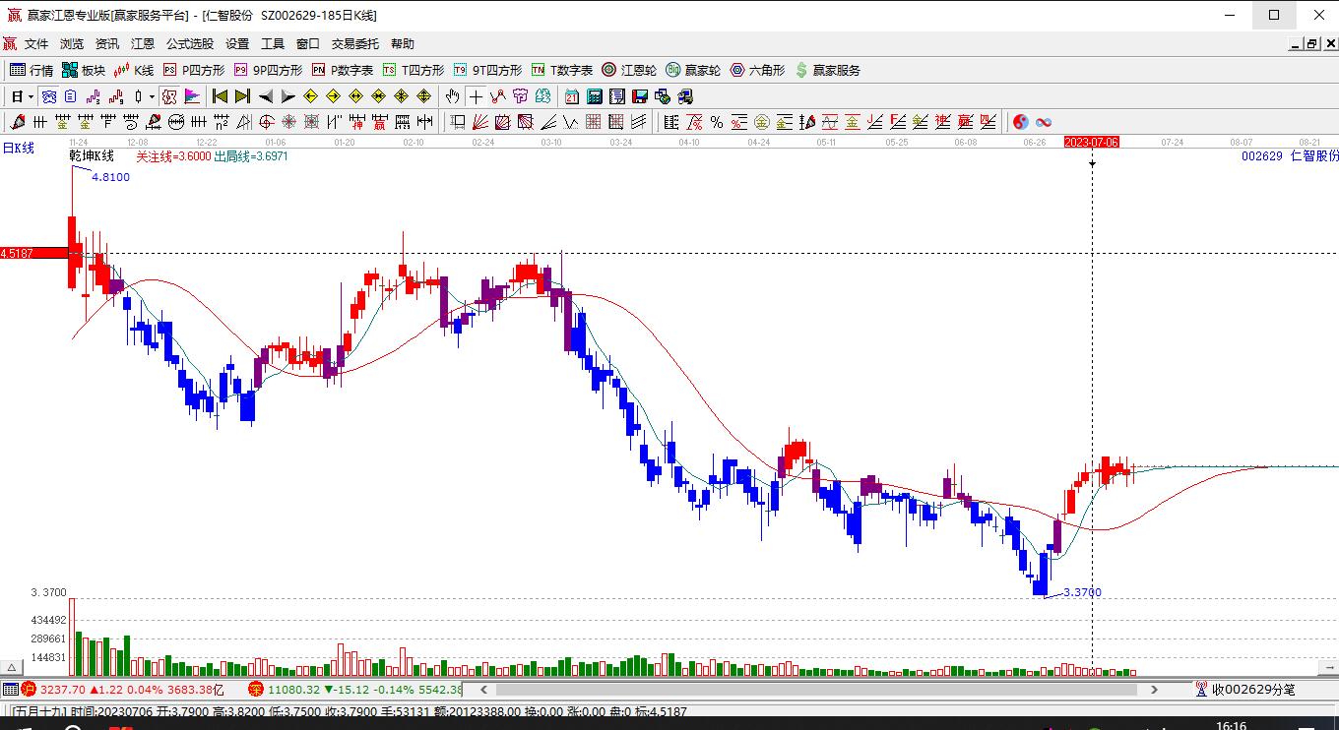Open the calendar date icon
The height and width of the screenshot is (730, 1339).
pos(572,96)
